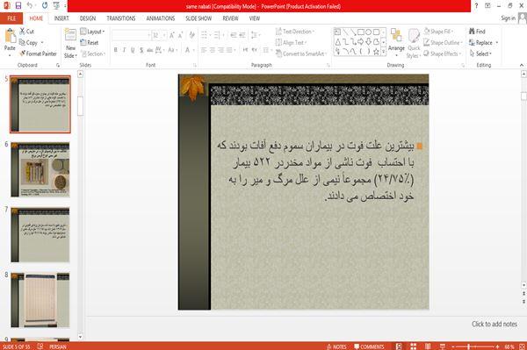Switch to REVIEW tab
The height and width of the screenshot is (350, 527).
230,18
